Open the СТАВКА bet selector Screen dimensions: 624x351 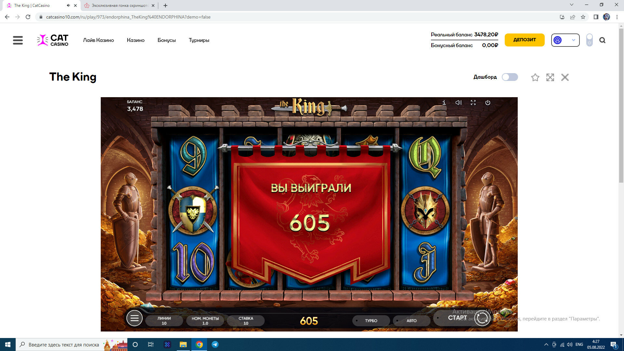[x=246, y=320]
